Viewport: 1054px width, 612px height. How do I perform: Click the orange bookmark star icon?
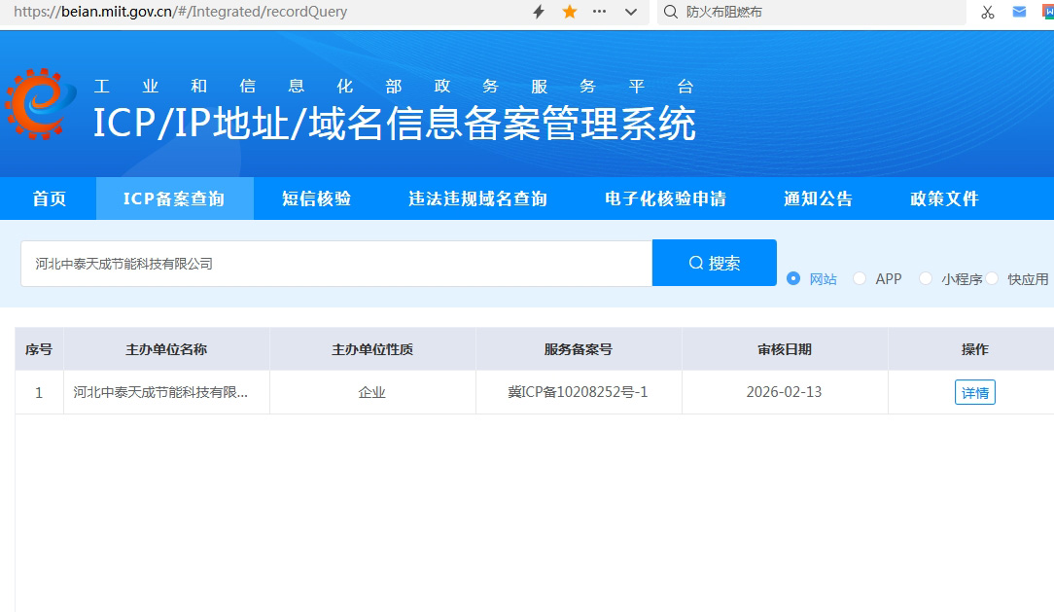pyautogui.click(x=570, y=12)
